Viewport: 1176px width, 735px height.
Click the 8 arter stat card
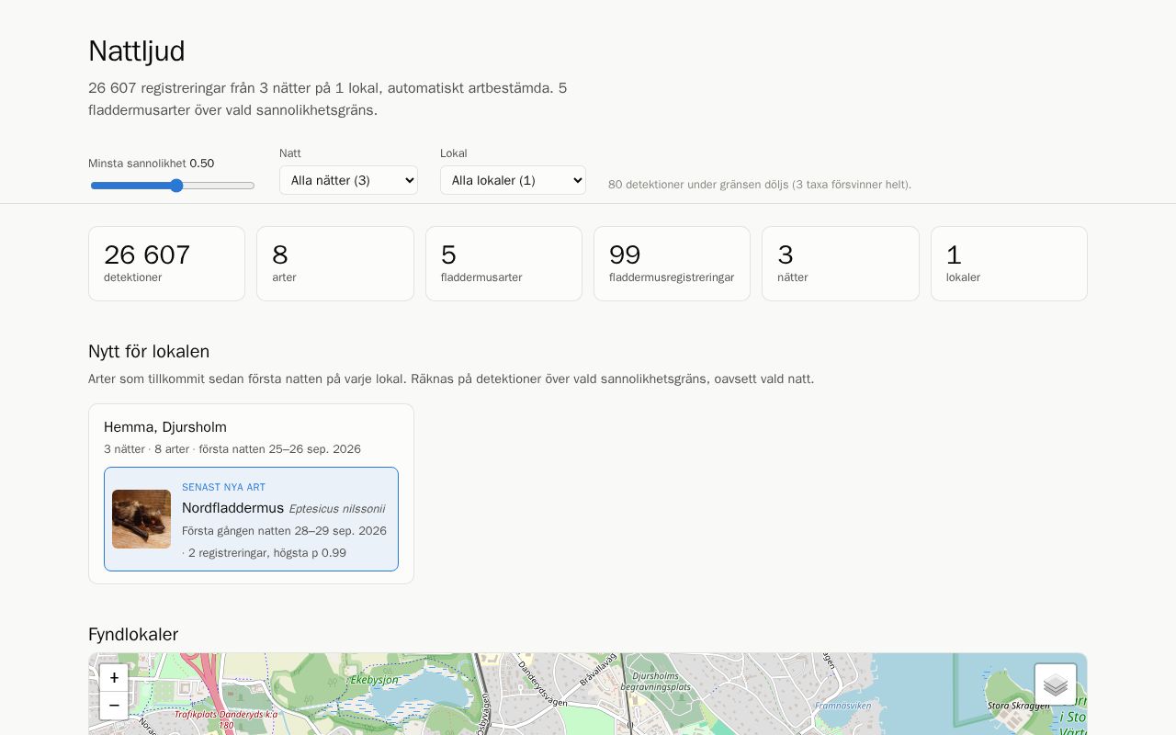[335, 264]
